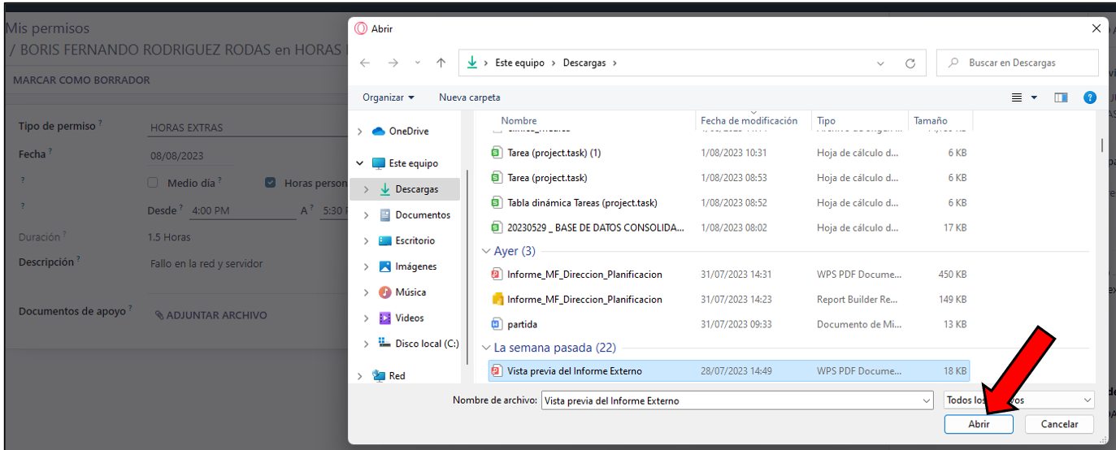The image size is (1116, 450).
Task: Expand the OneDrive tree node
Action: tap(360, 132)
